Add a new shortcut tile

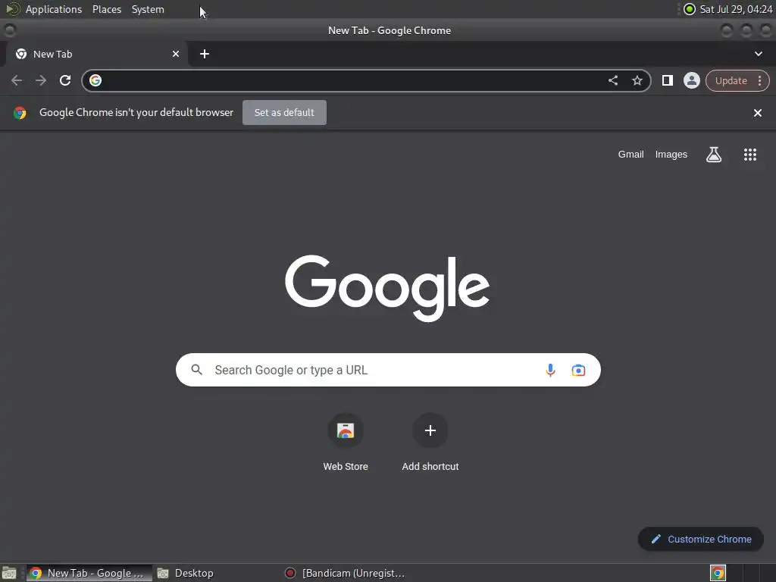tap(430, 442)
